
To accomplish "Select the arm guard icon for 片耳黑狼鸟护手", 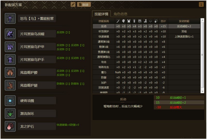I will tap(10, 59).
